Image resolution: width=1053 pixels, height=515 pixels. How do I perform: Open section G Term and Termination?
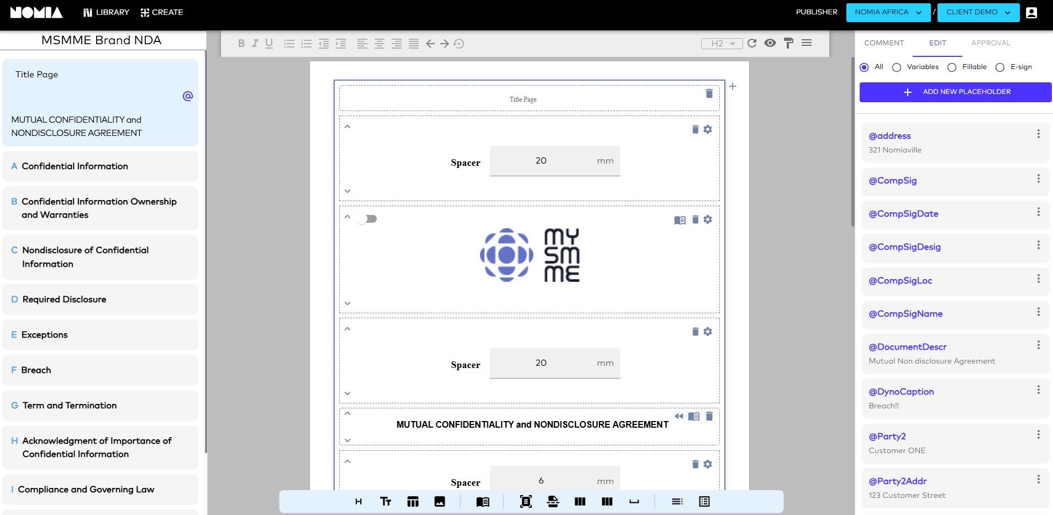coord(100,406)
